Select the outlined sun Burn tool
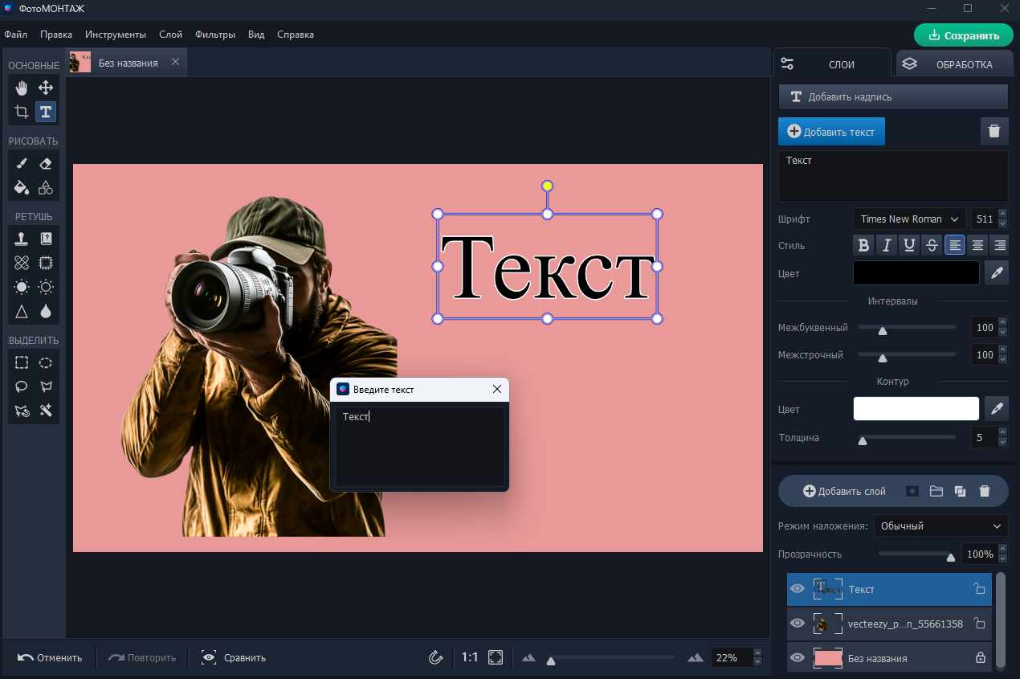The height and width of the screenshot is (679, 1020). pyautogui.click(x=46, y=287)
